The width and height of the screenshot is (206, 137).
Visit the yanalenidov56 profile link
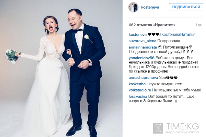pos(141,58)
